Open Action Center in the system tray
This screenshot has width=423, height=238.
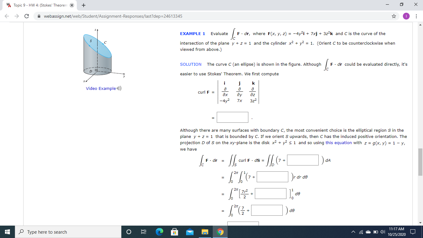click(x=413, y=232)
